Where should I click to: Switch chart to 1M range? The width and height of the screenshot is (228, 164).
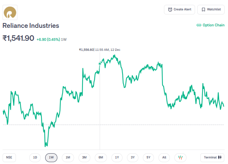[68, 157]
